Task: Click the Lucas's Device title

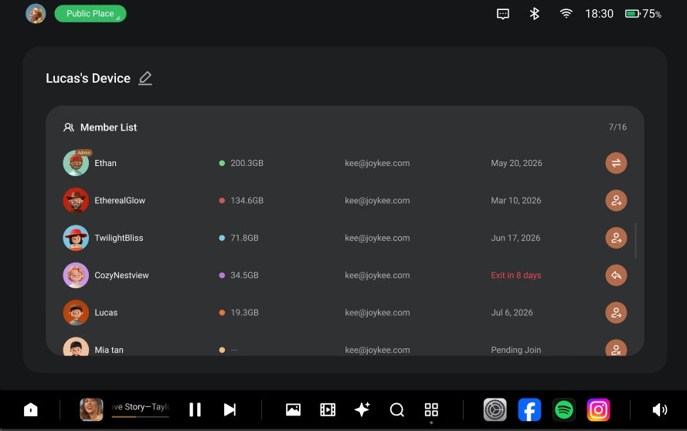Action: click(88, 79)
